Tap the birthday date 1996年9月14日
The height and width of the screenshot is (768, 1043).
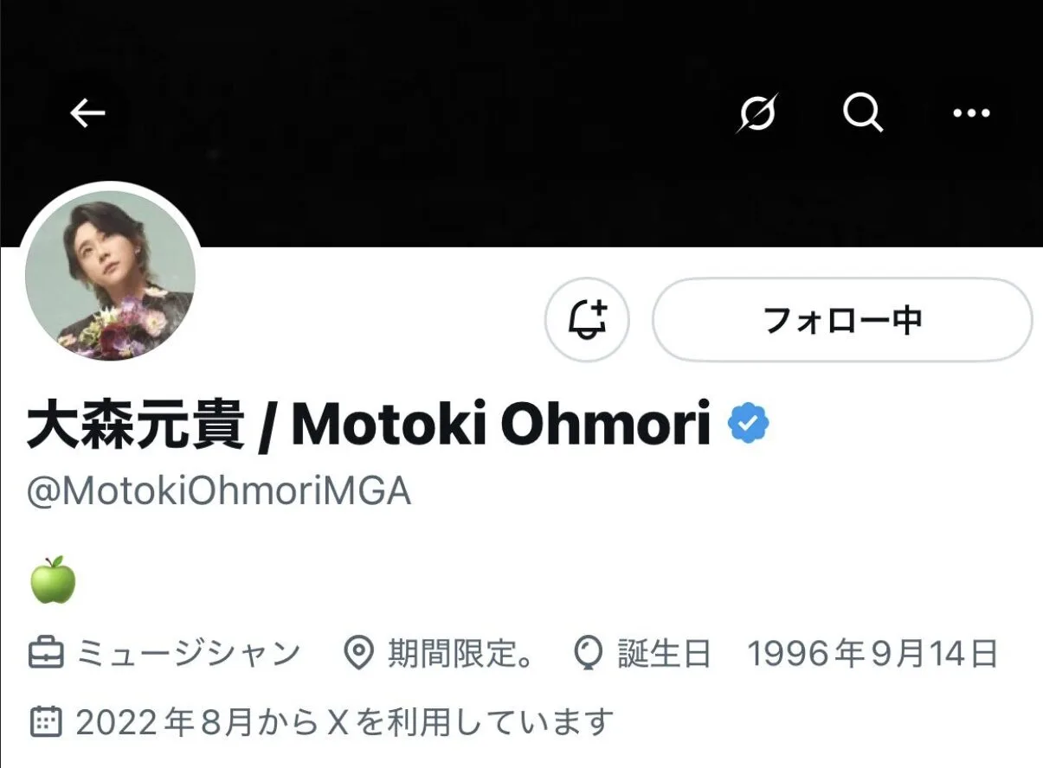pyautogui.click(x=872, y=654)
